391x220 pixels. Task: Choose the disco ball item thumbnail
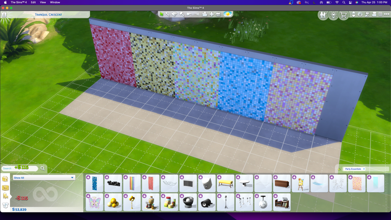point(263,202)
